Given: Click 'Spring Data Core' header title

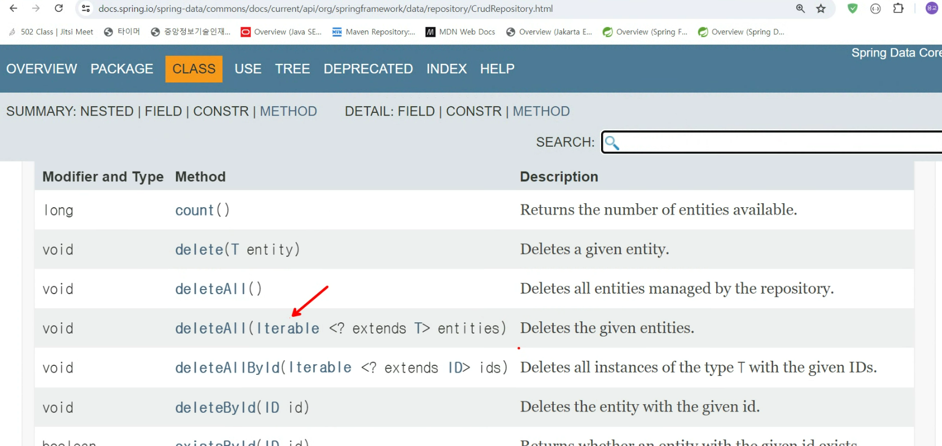Looking at the screenshot, I should [896, 53].
